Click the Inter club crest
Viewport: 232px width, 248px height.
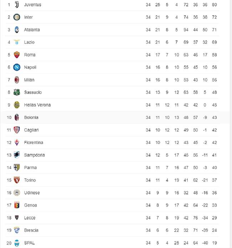coord(16,17)
